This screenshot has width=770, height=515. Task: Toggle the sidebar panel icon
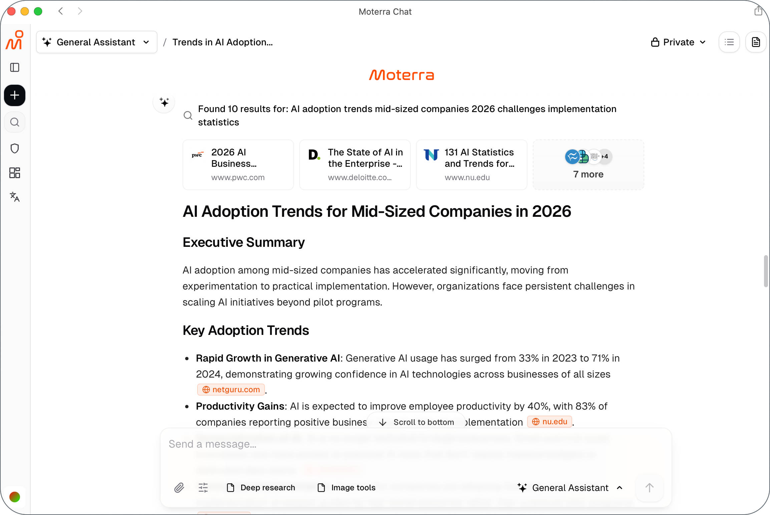tap(15, 67)
